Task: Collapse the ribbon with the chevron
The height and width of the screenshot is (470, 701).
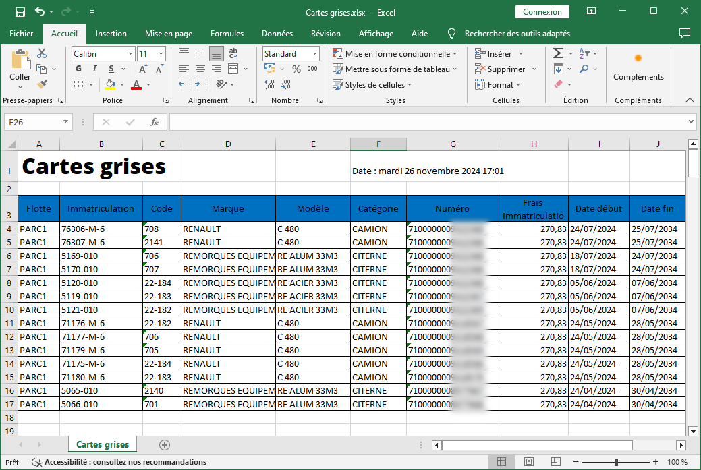Action: tap(690, 100)
